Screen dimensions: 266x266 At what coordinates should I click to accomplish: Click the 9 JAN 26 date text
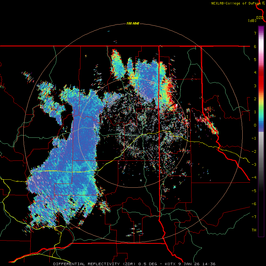[x=189, y=264]
